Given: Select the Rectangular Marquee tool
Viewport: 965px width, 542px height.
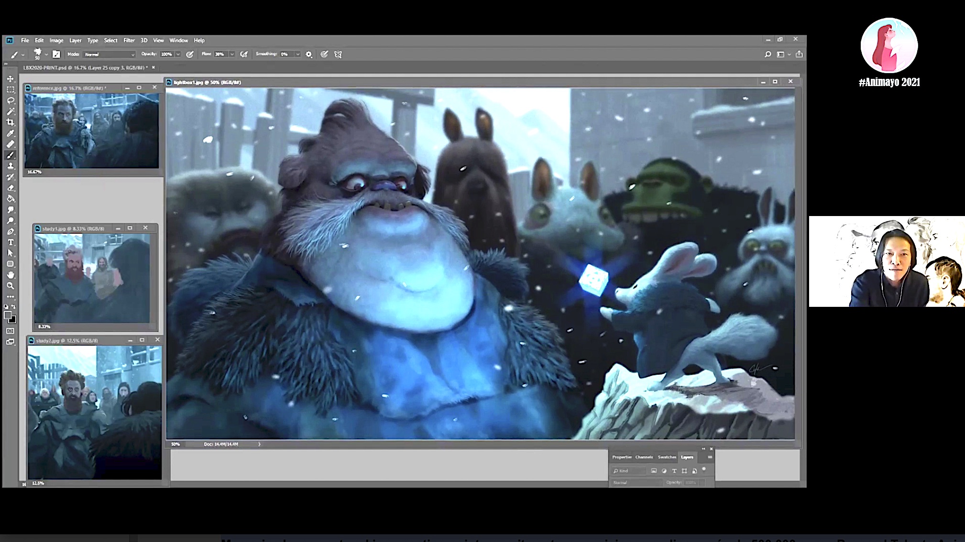Looking at the screenshot, I should [x=11, y=90].
